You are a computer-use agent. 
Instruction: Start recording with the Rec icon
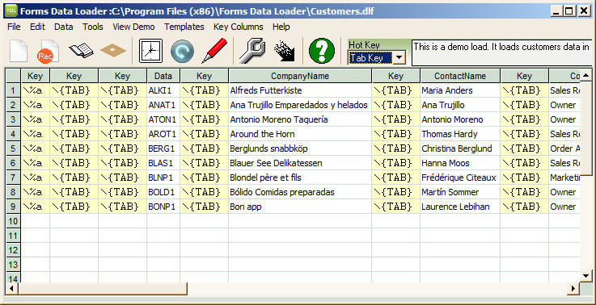[x=48, y=51]
